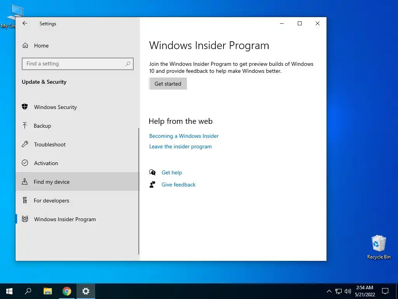
Task: Close the Settings window
Action: (317, 23)
